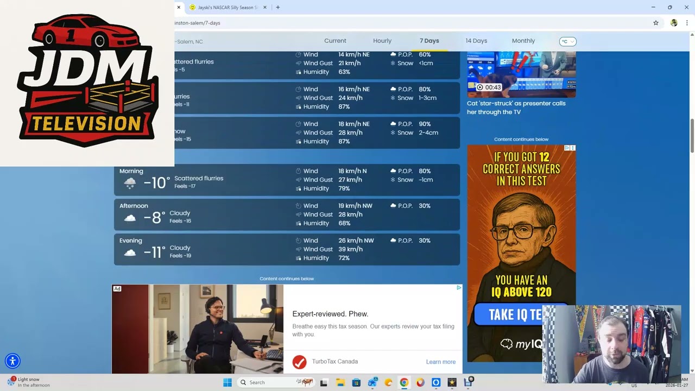This screenshot has width=695, height=391.
Task: Select the Morning -10° forecast row
Action: pos(287,180)
